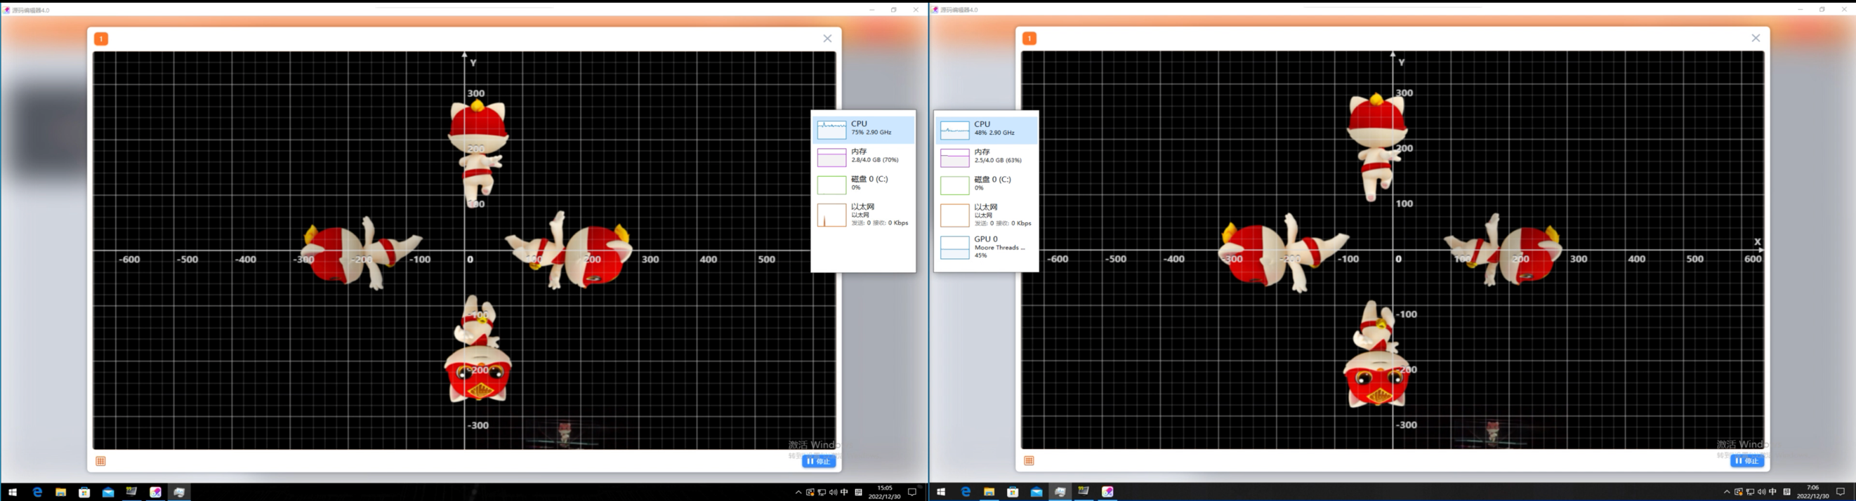Close the left stage preview dialog
The height and width of the screenshot is (501, 1856).
coord(827,39)
